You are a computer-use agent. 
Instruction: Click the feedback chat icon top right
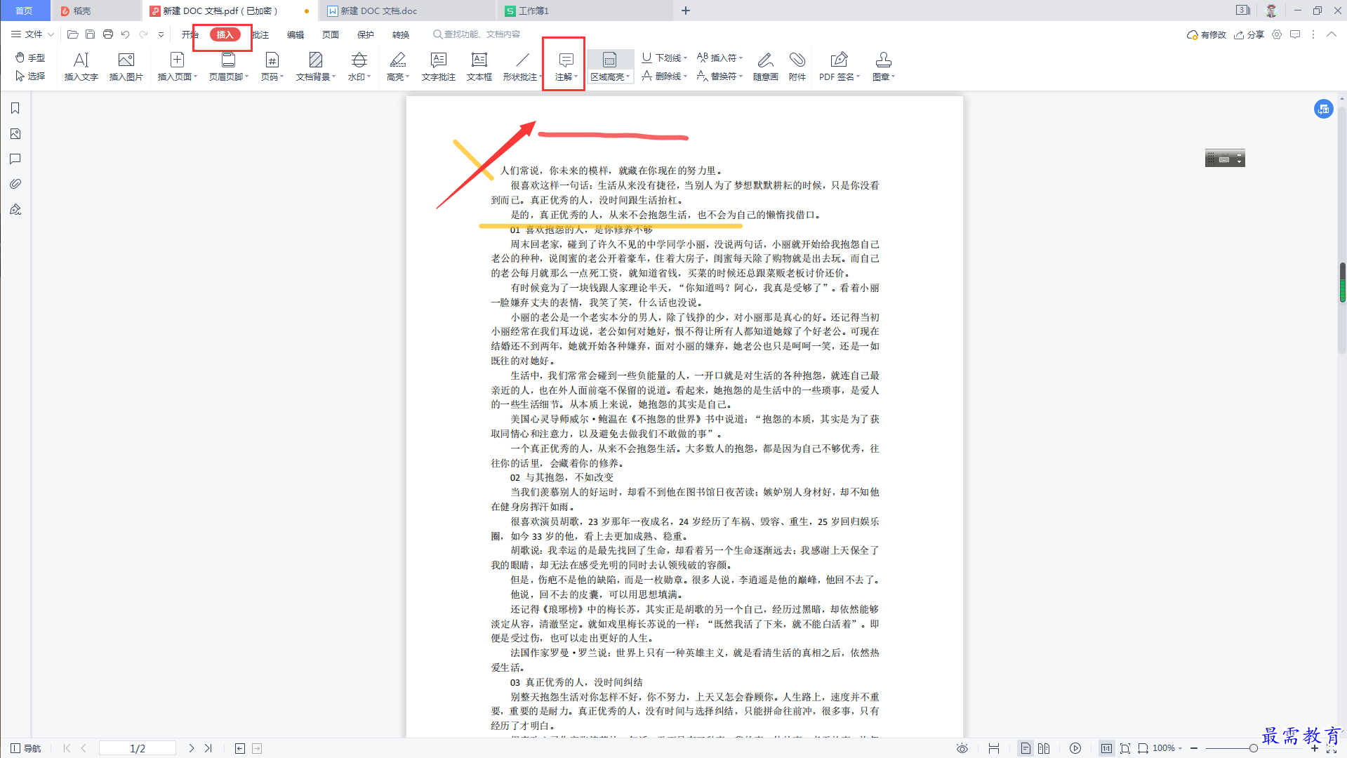point(1295,34)
